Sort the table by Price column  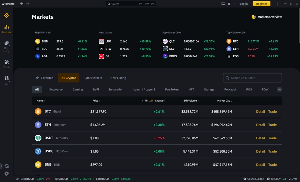[x=96, y=101]
